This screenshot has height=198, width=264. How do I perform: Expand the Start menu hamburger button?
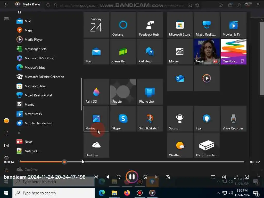(x=6, y=19)
